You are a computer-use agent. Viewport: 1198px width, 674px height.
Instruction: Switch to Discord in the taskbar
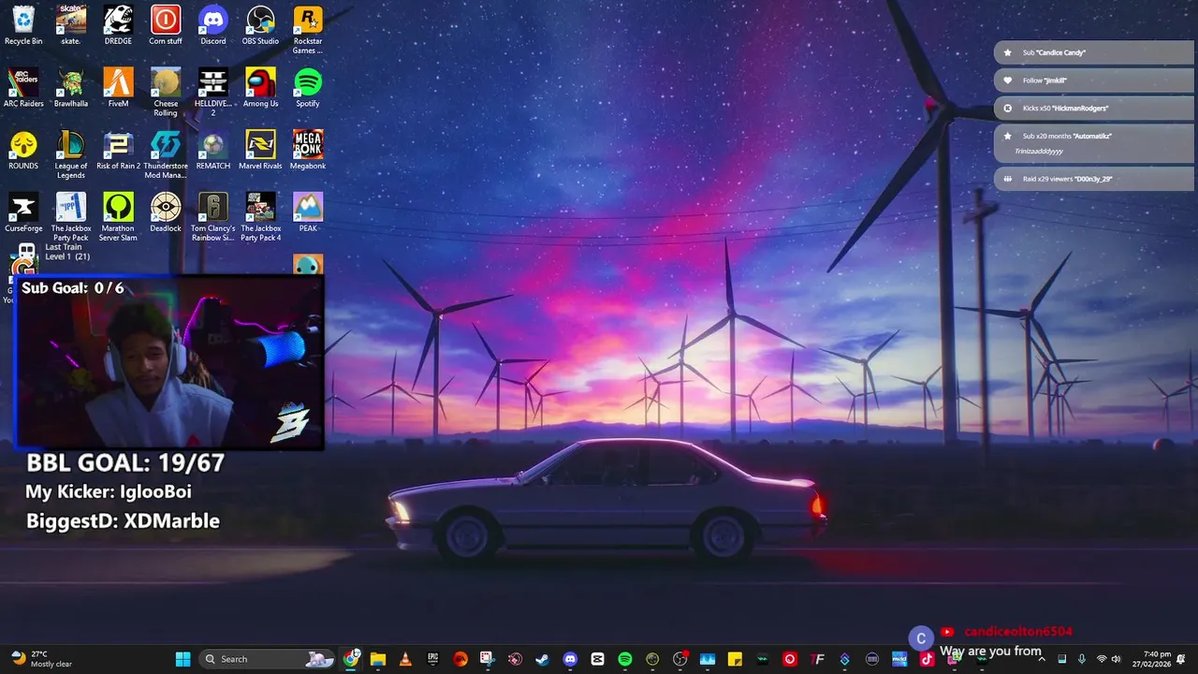pyautogui.click(x=570, y=659)
